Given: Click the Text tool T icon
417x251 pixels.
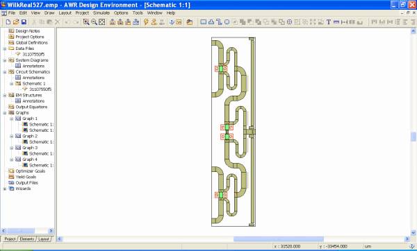Looking at the screenshot, I should [x=329, y=22].
